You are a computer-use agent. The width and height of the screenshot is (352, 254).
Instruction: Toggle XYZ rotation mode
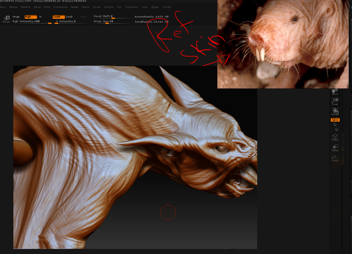pos(335,120)
